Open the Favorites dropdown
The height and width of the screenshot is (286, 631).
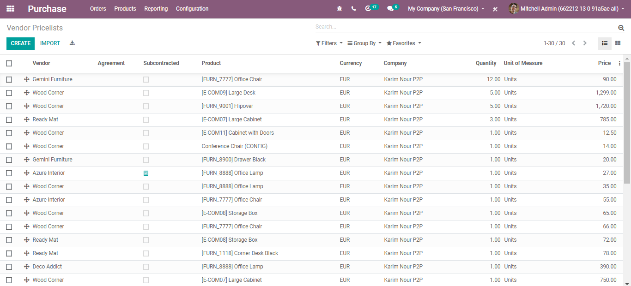404,43
